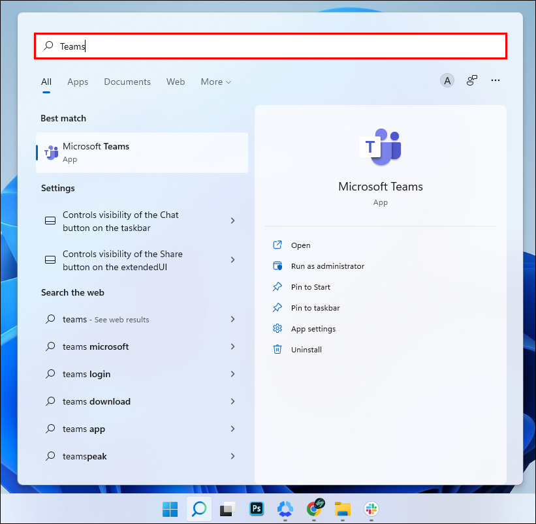The image size is (536, 524).
Task: Expand chevron for 'teams download'
Action: (x=233, y=401)
